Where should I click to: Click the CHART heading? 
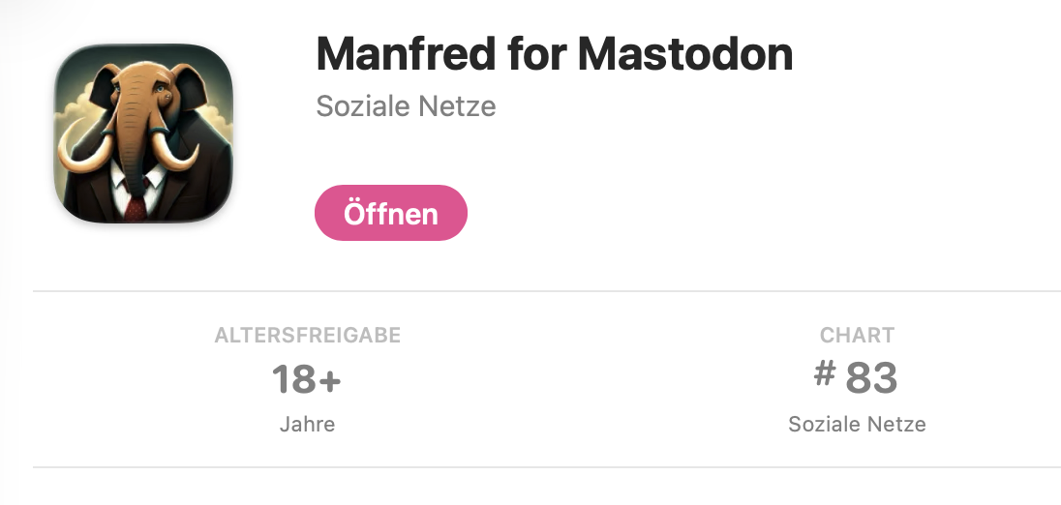point(858,336)
